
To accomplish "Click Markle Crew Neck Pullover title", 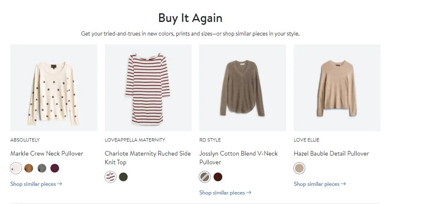I will click(47, 154).
